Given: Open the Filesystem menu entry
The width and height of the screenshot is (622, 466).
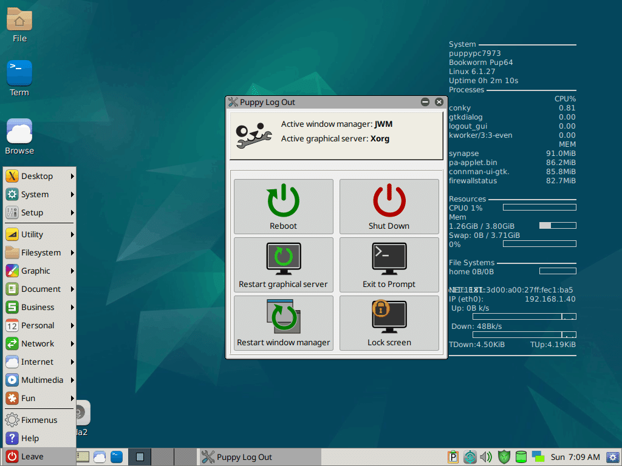Looking at the screenshot, I should (39, 252).
